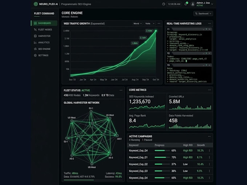The width and height of the screenshot is (247, 185).
Task: Click the Admin J. Doe avatar icon
Action: click(193, 4)
